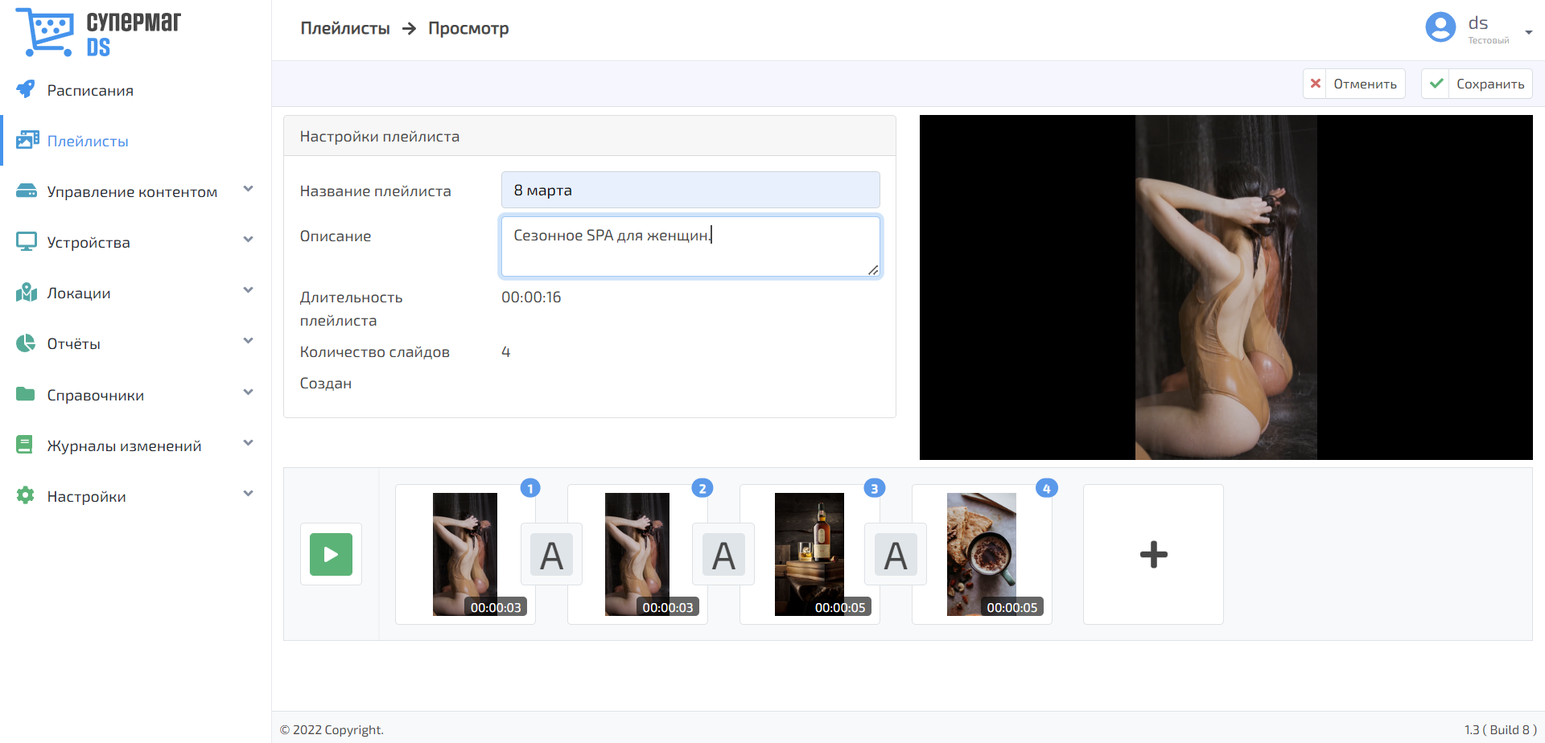The width and height of the screenshot is (1545, 743).
Task: Click the Плейлисты breadcrumb link
Action: click(x=344, y=28)
